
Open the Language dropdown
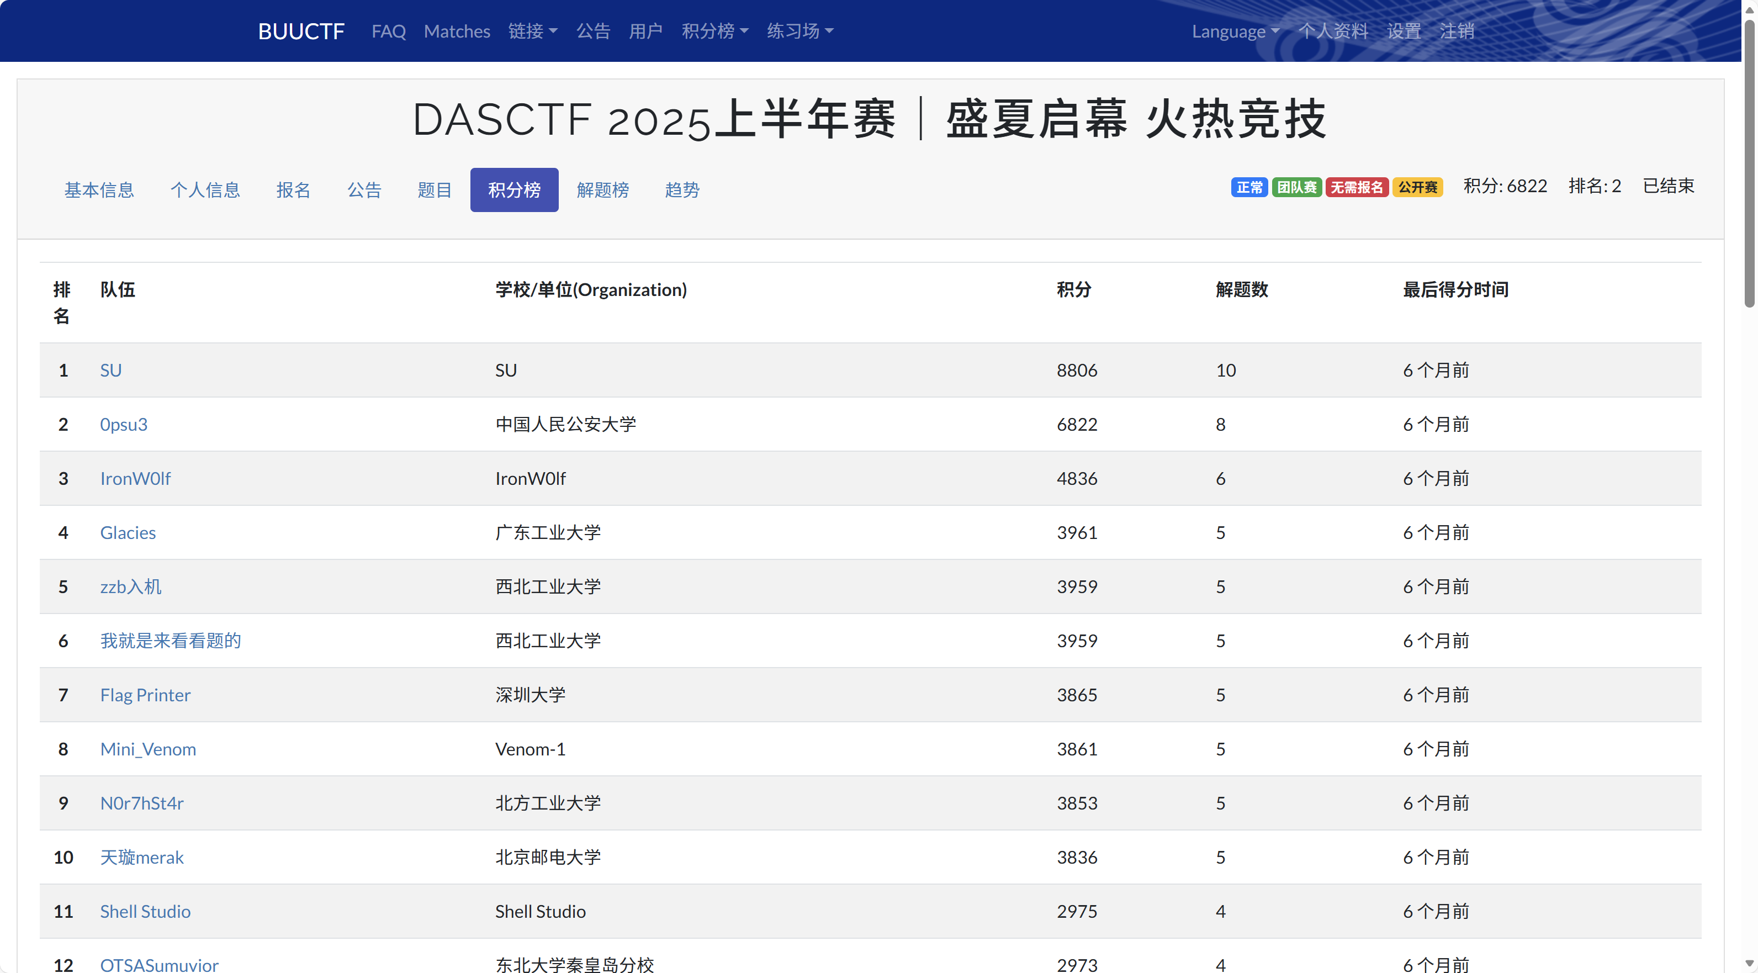(x=1235, y=31)
